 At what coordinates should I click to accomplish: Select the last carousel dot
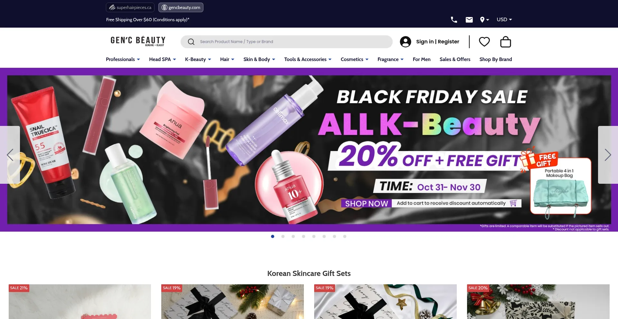coord(345,236)
